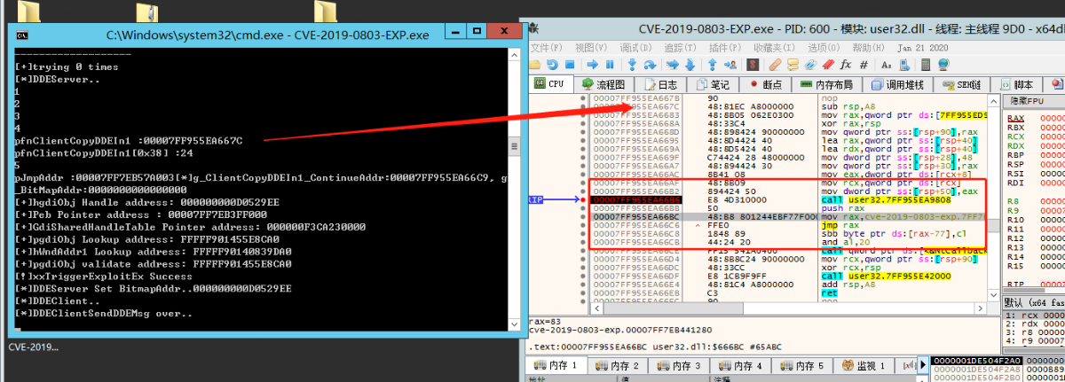Click the disassembly horizontal scrollbar left arrow
This screenshot has height=382, width=1065.
point(597,308)
